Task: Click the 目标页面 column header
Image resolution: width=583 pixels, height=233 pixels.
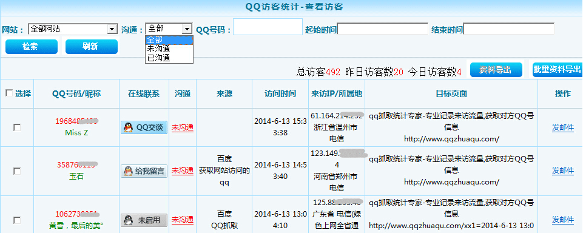Action: click(x=451, y=94)
